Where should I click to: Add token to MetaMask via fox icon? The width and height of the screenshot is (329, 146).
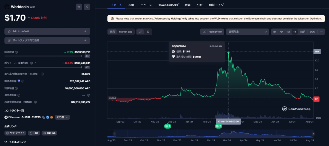pyautogui.click(x=52, y=117)
